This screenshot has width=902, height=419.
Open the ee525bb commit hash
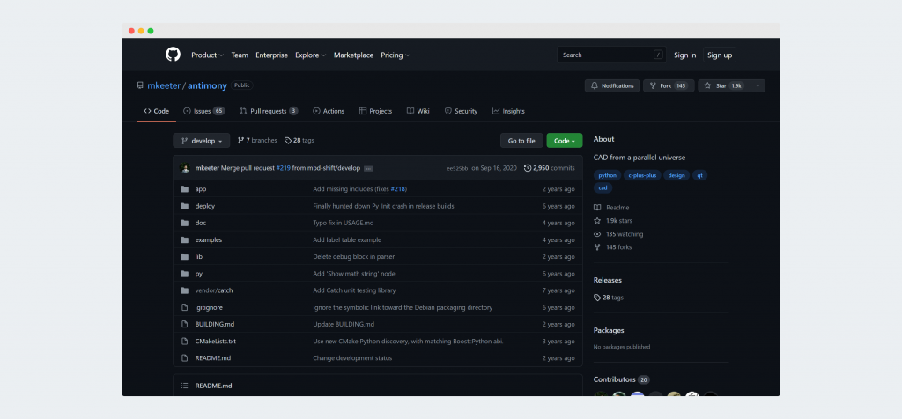[457, 168]
